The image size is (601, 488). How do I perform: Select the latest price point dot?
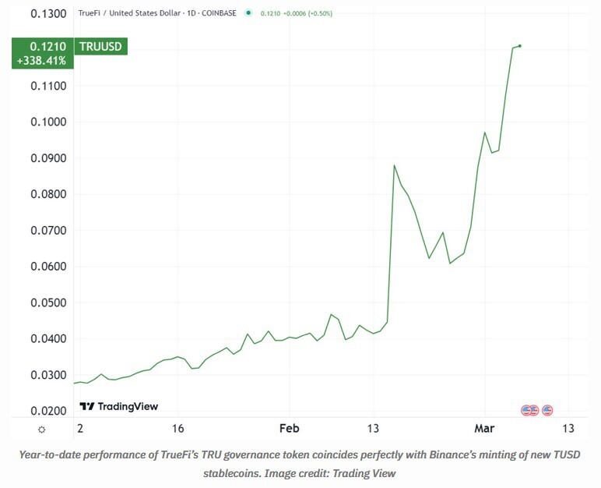point(520,46)
